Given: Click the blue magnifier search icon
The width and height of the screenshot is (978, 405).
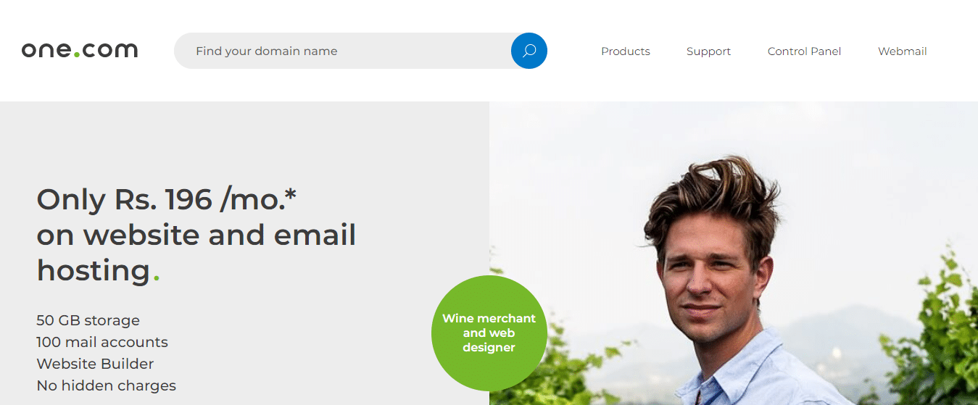Looking at the screenshot, I should tap(529, 51).
